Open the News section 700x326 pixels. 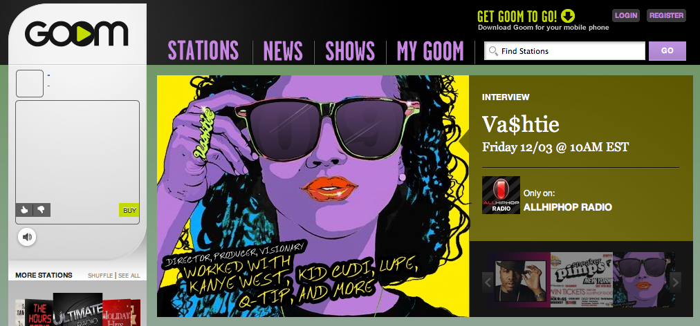click(283, 51)
